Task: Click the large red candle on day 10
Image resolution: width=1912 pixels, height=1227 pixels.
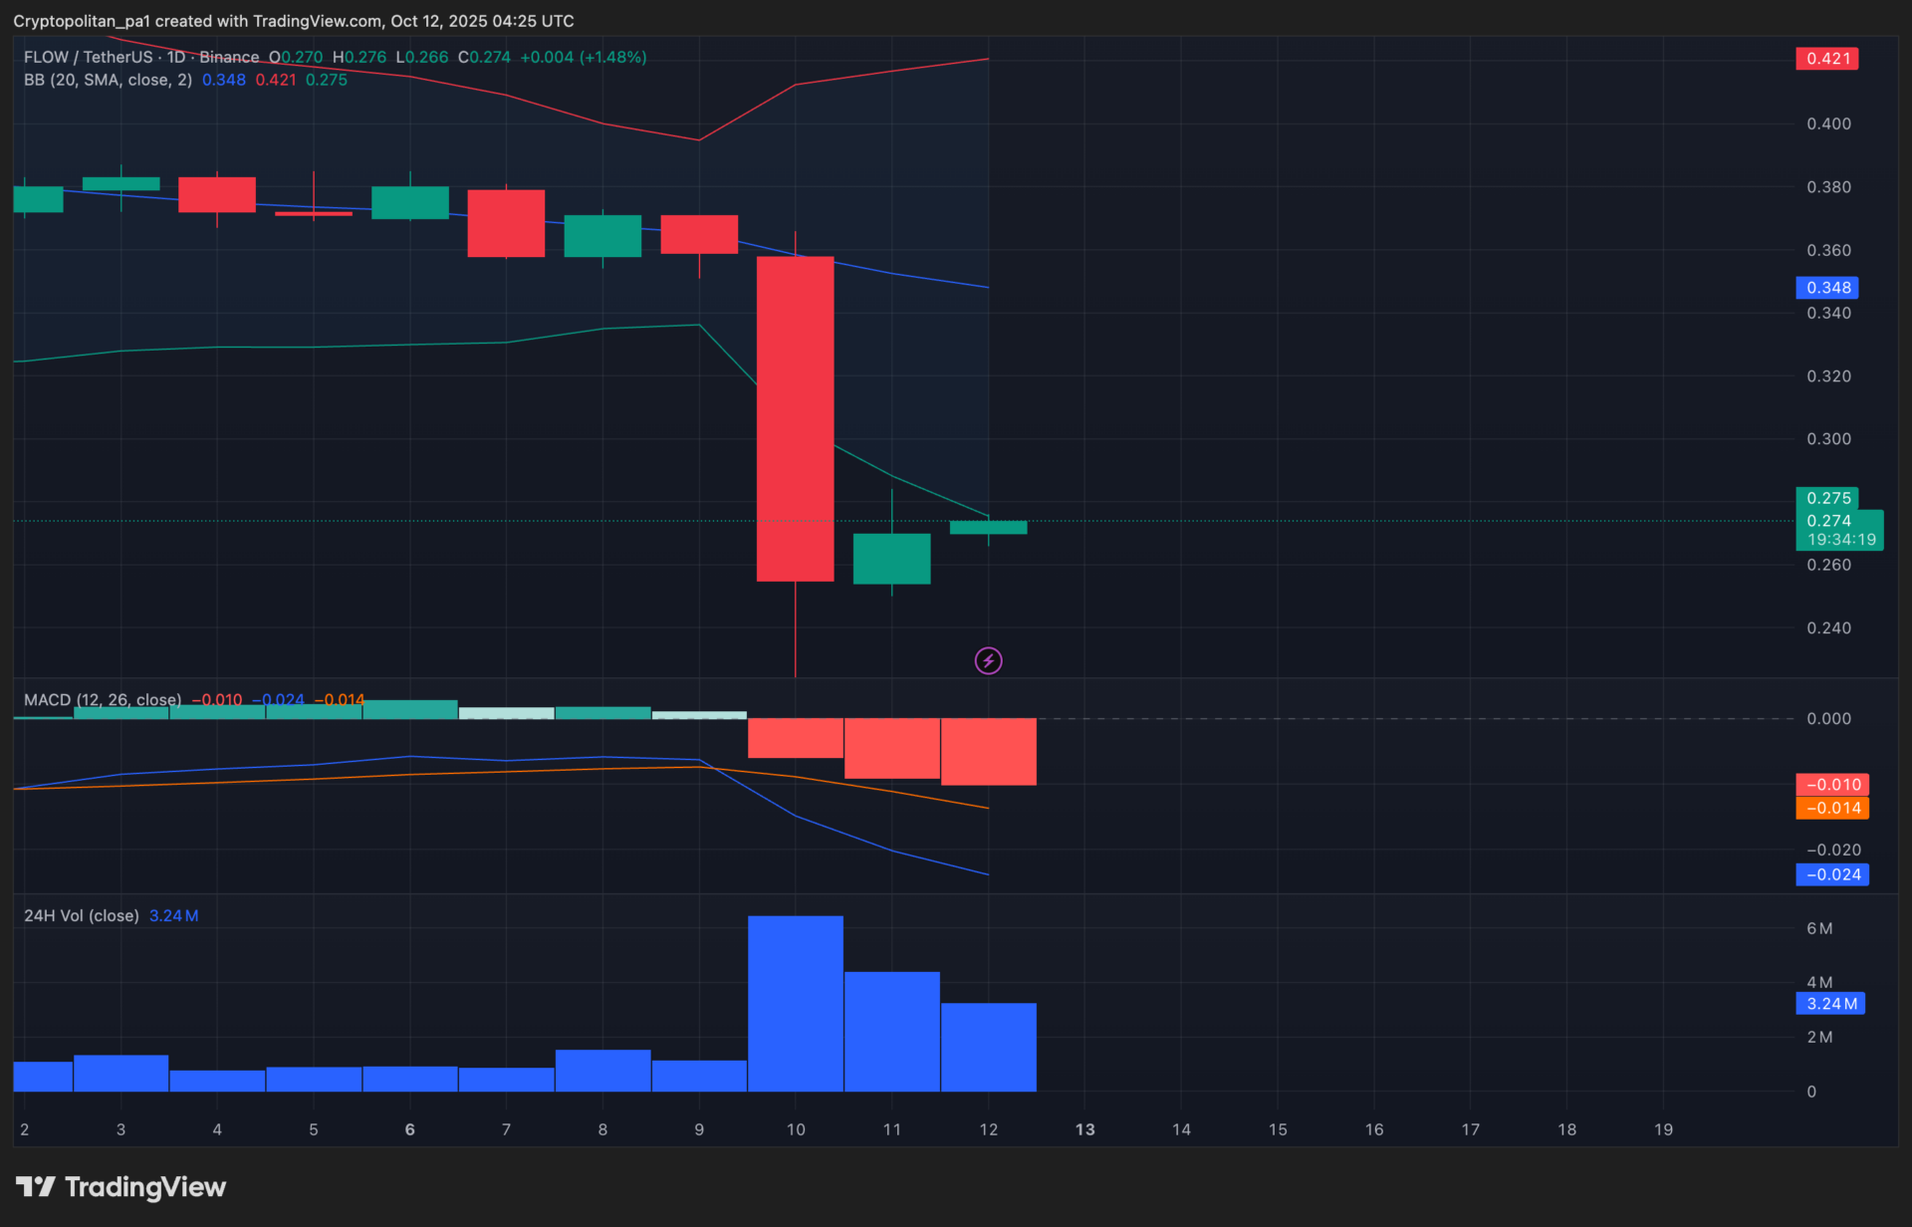Action: tap(795, 418)
